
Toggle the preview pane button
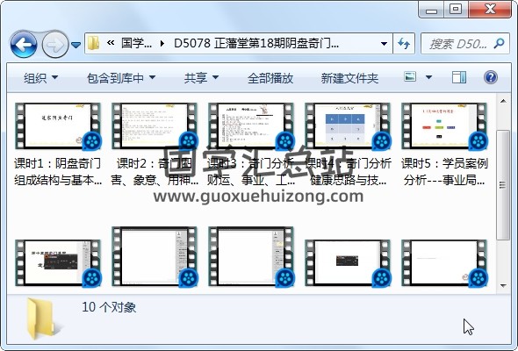pos(459,77)
